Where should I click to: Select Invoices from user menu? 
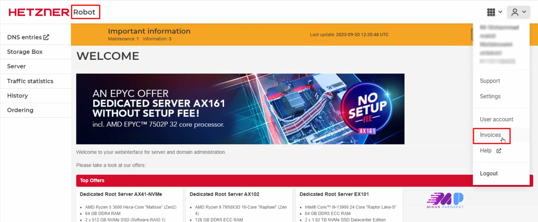click(490, 135)
